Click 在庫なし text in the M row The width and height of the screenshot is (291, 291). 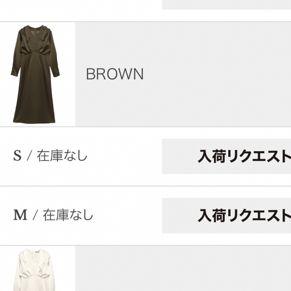[x=68, y=215]
